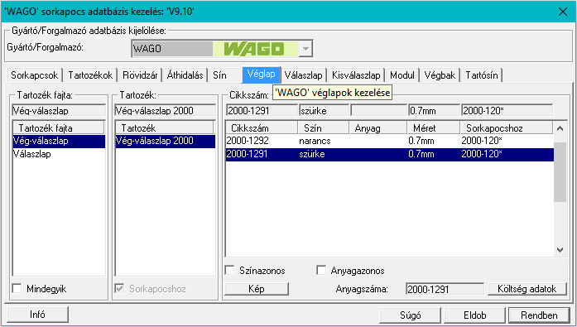Click the 2000-120* terminal filter field
The width and height of the screenshot is (577, 327).
point(507,111)
